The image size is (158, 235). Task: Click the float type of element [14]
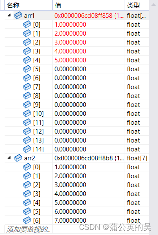[133, 149]
